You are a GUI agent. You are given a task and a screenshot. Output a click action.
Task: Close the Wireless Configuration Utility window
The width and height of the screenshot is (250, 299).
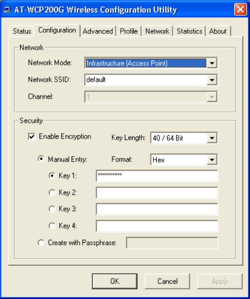[x=240, y=9]
